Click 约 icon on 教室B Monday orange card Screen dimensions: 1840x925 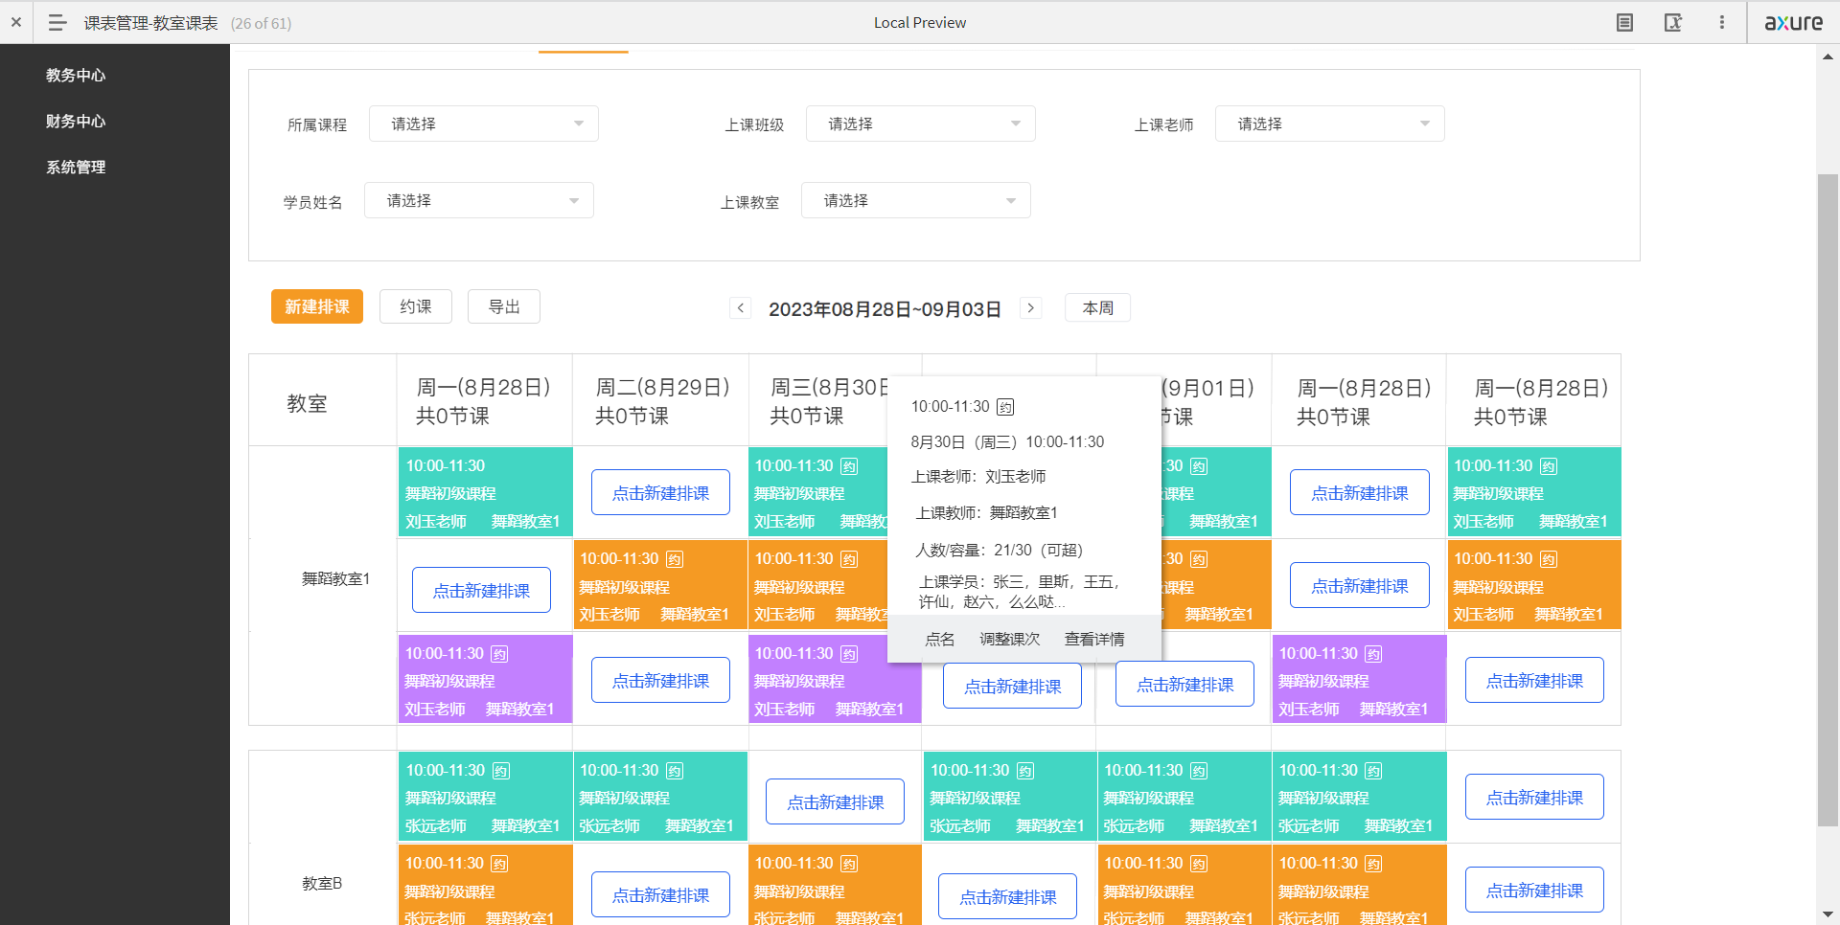499,864
